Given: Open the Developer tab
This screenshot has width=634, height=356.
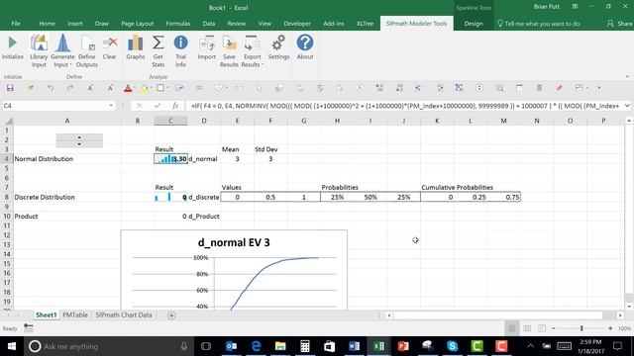Looking at the screenshot, I should click(x=297, y=24).
